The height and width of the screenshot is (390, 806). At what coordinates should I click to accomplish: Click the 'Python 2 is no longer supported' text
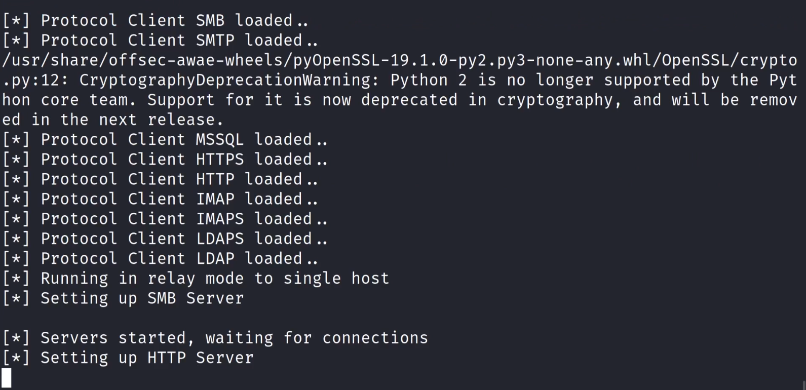pyautogui.click(x=540, y=80)
